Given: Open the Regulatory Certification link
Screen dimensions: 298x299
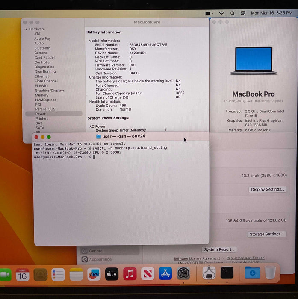Looking at the screenshot, I should [245, 258].
